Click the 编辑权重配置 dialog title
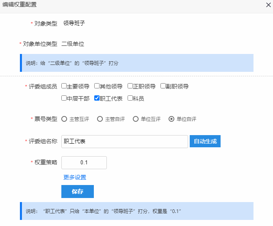The height and width of the screenshot is (226, 273). 19,4
